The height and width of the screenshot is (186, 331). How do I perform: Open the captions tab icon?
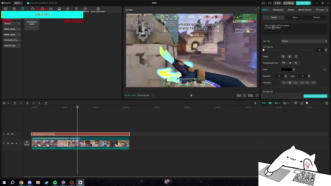point(59,9)
